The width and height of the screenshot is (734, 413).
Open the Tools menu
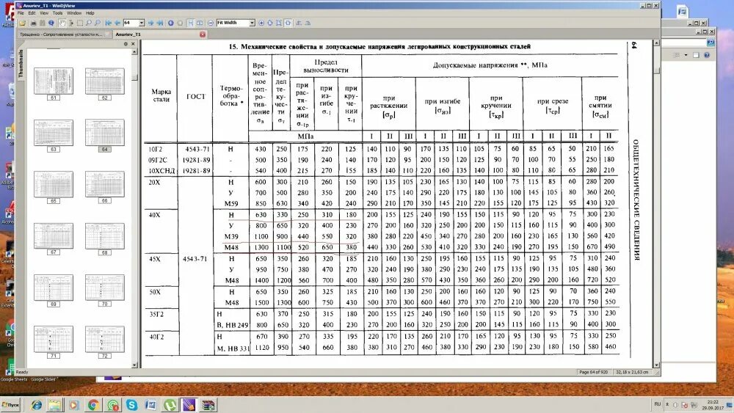tap(57, 13)
